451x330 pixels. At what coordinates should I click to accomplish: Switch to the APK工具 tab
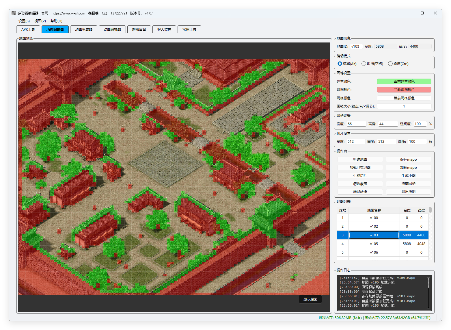pos(28,29)
